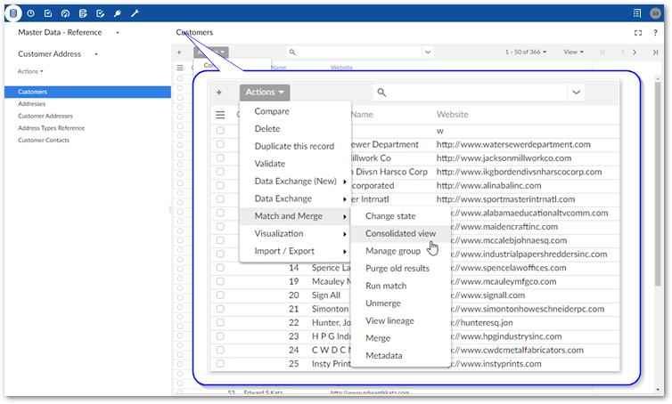
Task: Select Run match menu entry
Action: tap(386, 286)
